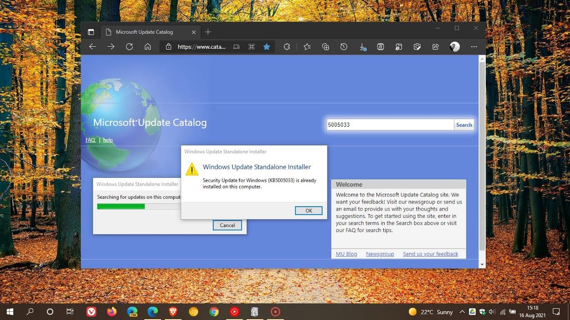Show hidden system tray icons
Viewport: 570px width, 320px height.
[462, 312]
